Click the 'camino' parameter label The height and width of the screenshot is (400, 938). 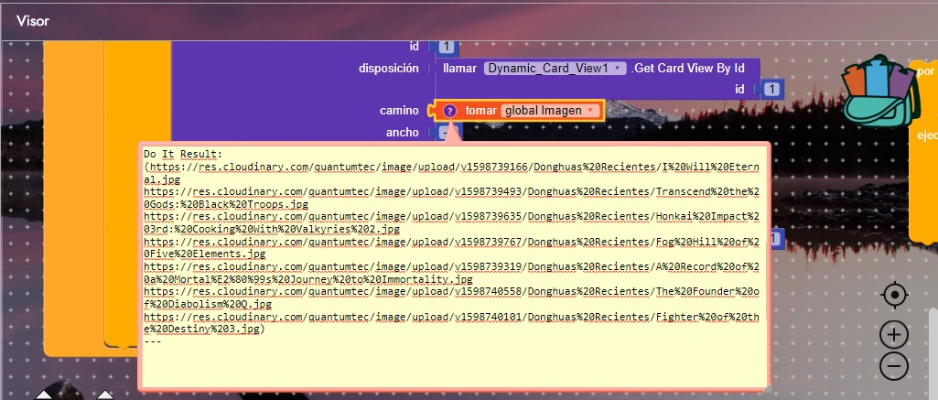tap(399, 111)
